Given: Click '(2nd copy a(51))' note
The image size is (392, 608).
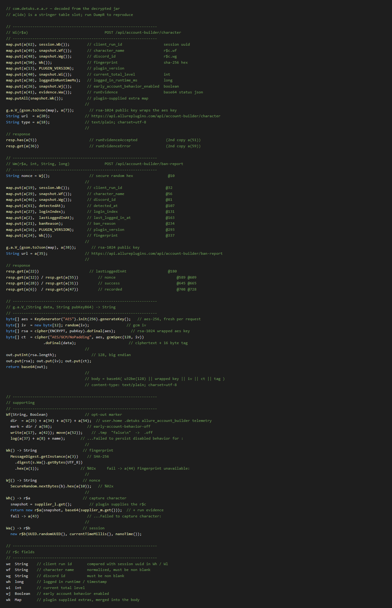Looking at the screenshot, I should point(183,140).
